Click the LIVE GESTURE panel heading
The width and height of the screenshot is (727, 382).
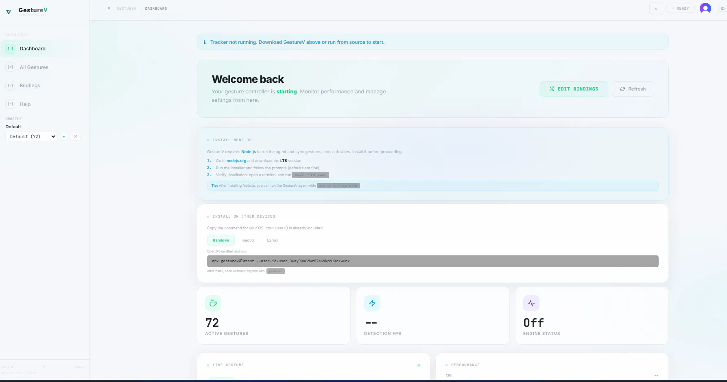pos(228,365)
